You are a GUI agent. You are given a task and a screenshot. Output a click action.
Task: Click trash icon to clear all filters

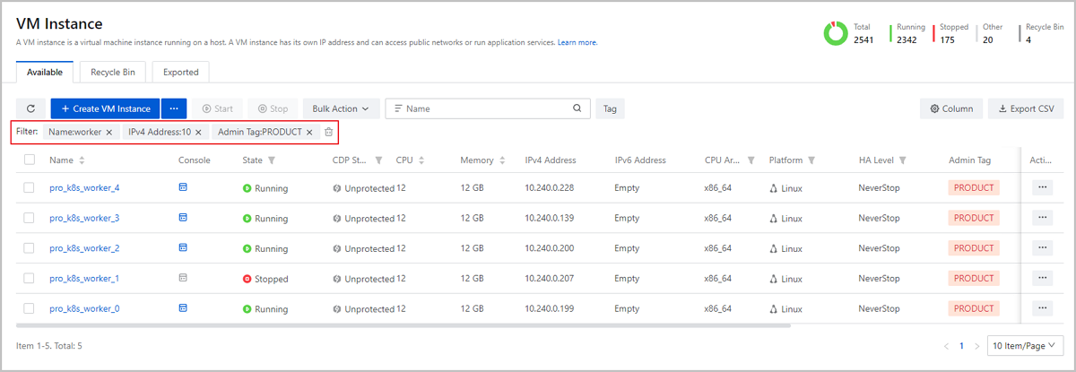(x=329, y=132)
